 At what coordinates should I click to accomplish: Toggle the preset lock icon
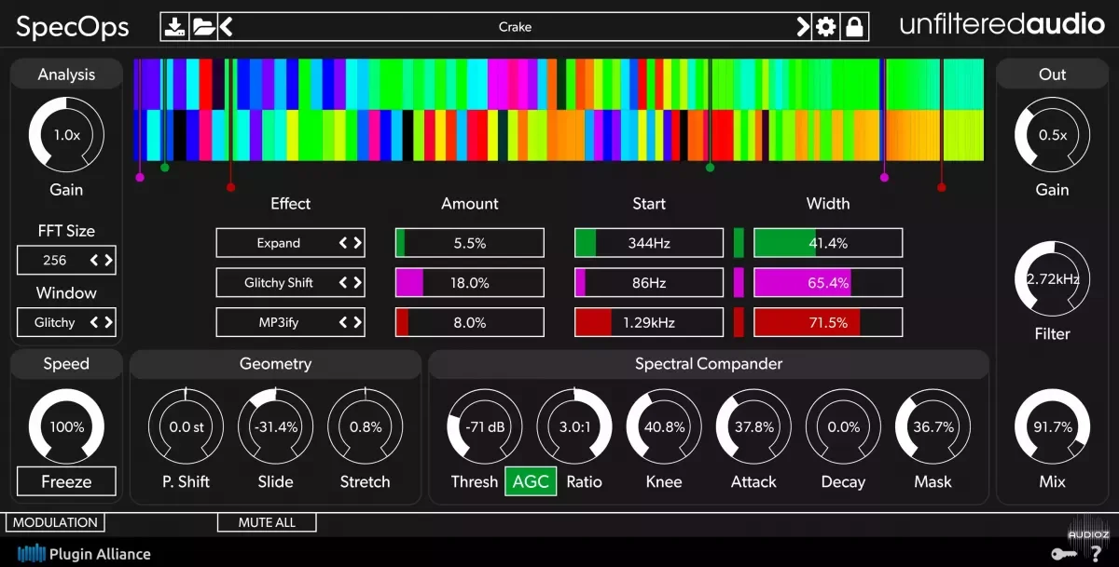(x=853, y=27)
